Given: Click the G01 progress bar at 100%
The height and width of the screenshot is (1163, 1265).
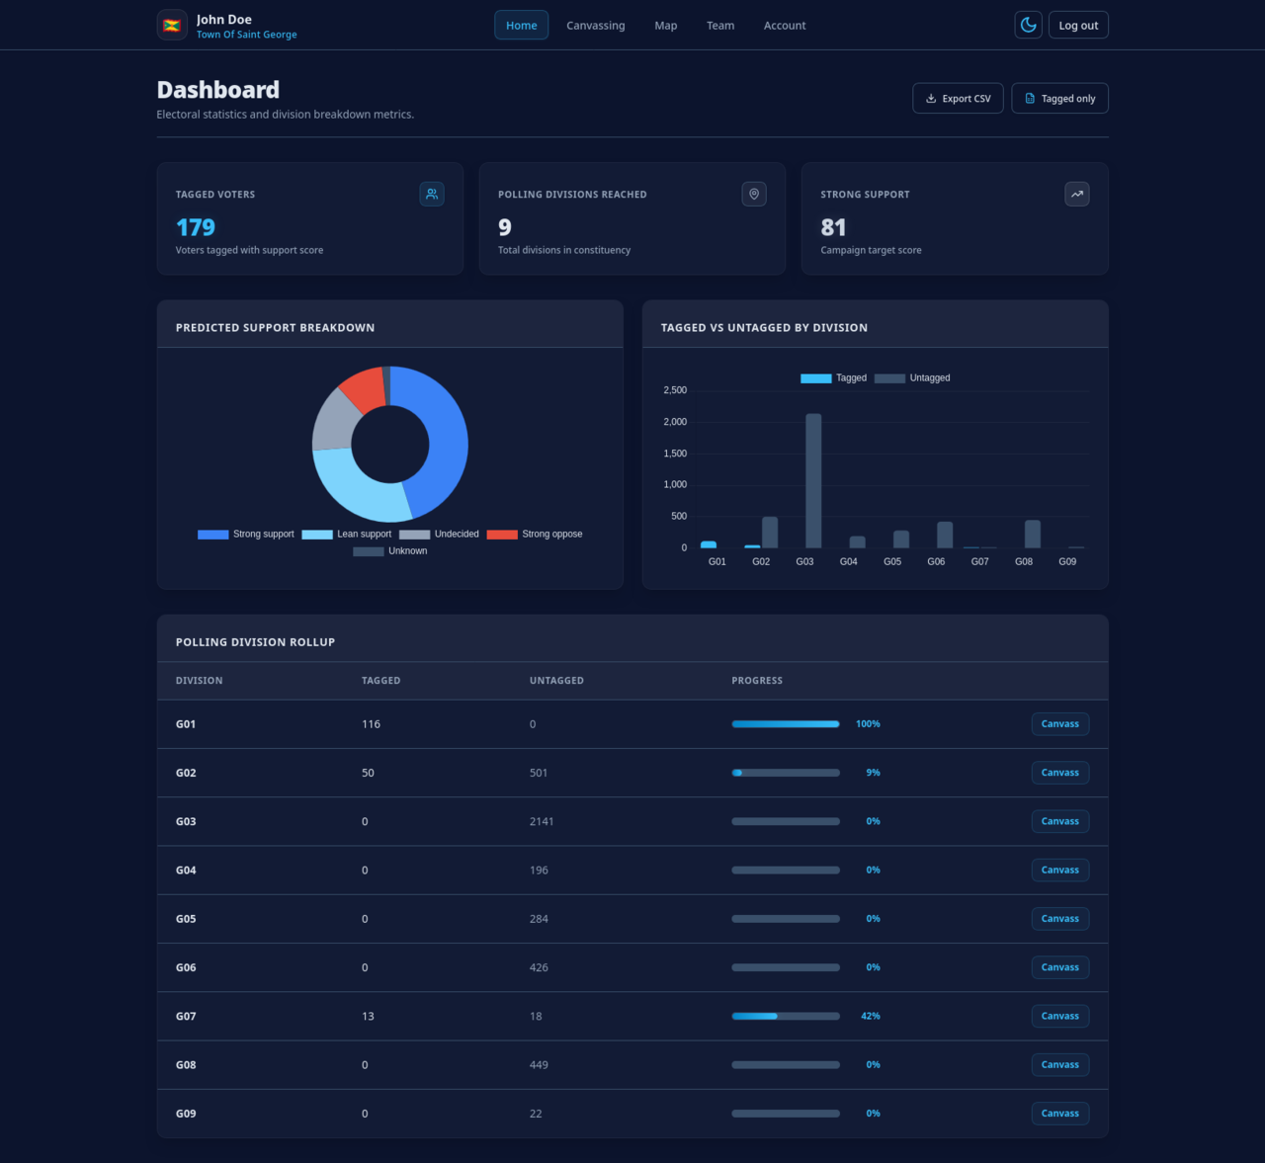Looking at the screenshot, I should (x=786, y=724).
